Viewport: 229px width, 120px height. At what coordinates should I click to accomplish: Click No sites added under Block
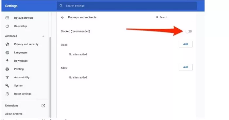pyautogui.click(x=78, y=54)
